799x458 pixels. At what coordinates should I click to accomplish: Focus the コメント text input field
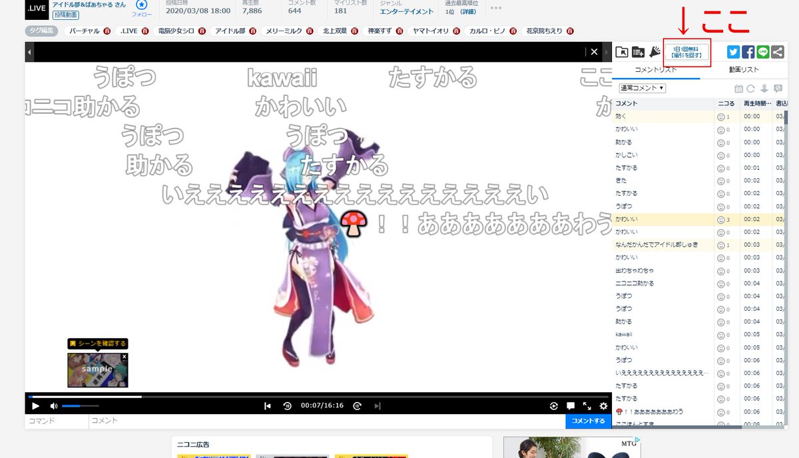[x=327, y=421]
